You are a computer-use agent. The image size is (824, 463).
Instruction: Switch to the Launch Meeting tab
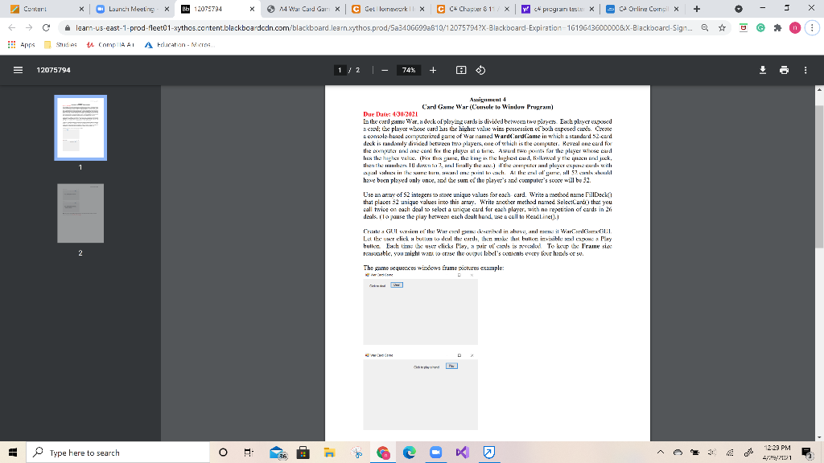tap(131, 9)
